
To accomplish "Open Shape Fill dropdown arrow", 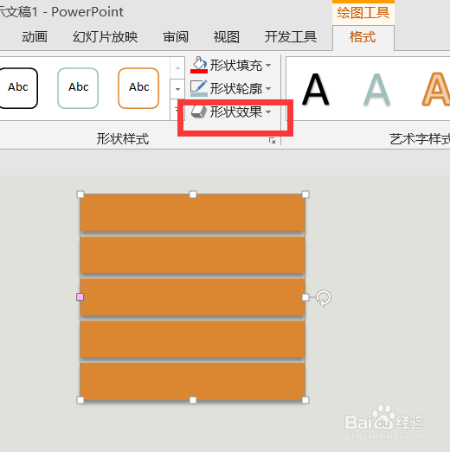I will tap(268, 65).
